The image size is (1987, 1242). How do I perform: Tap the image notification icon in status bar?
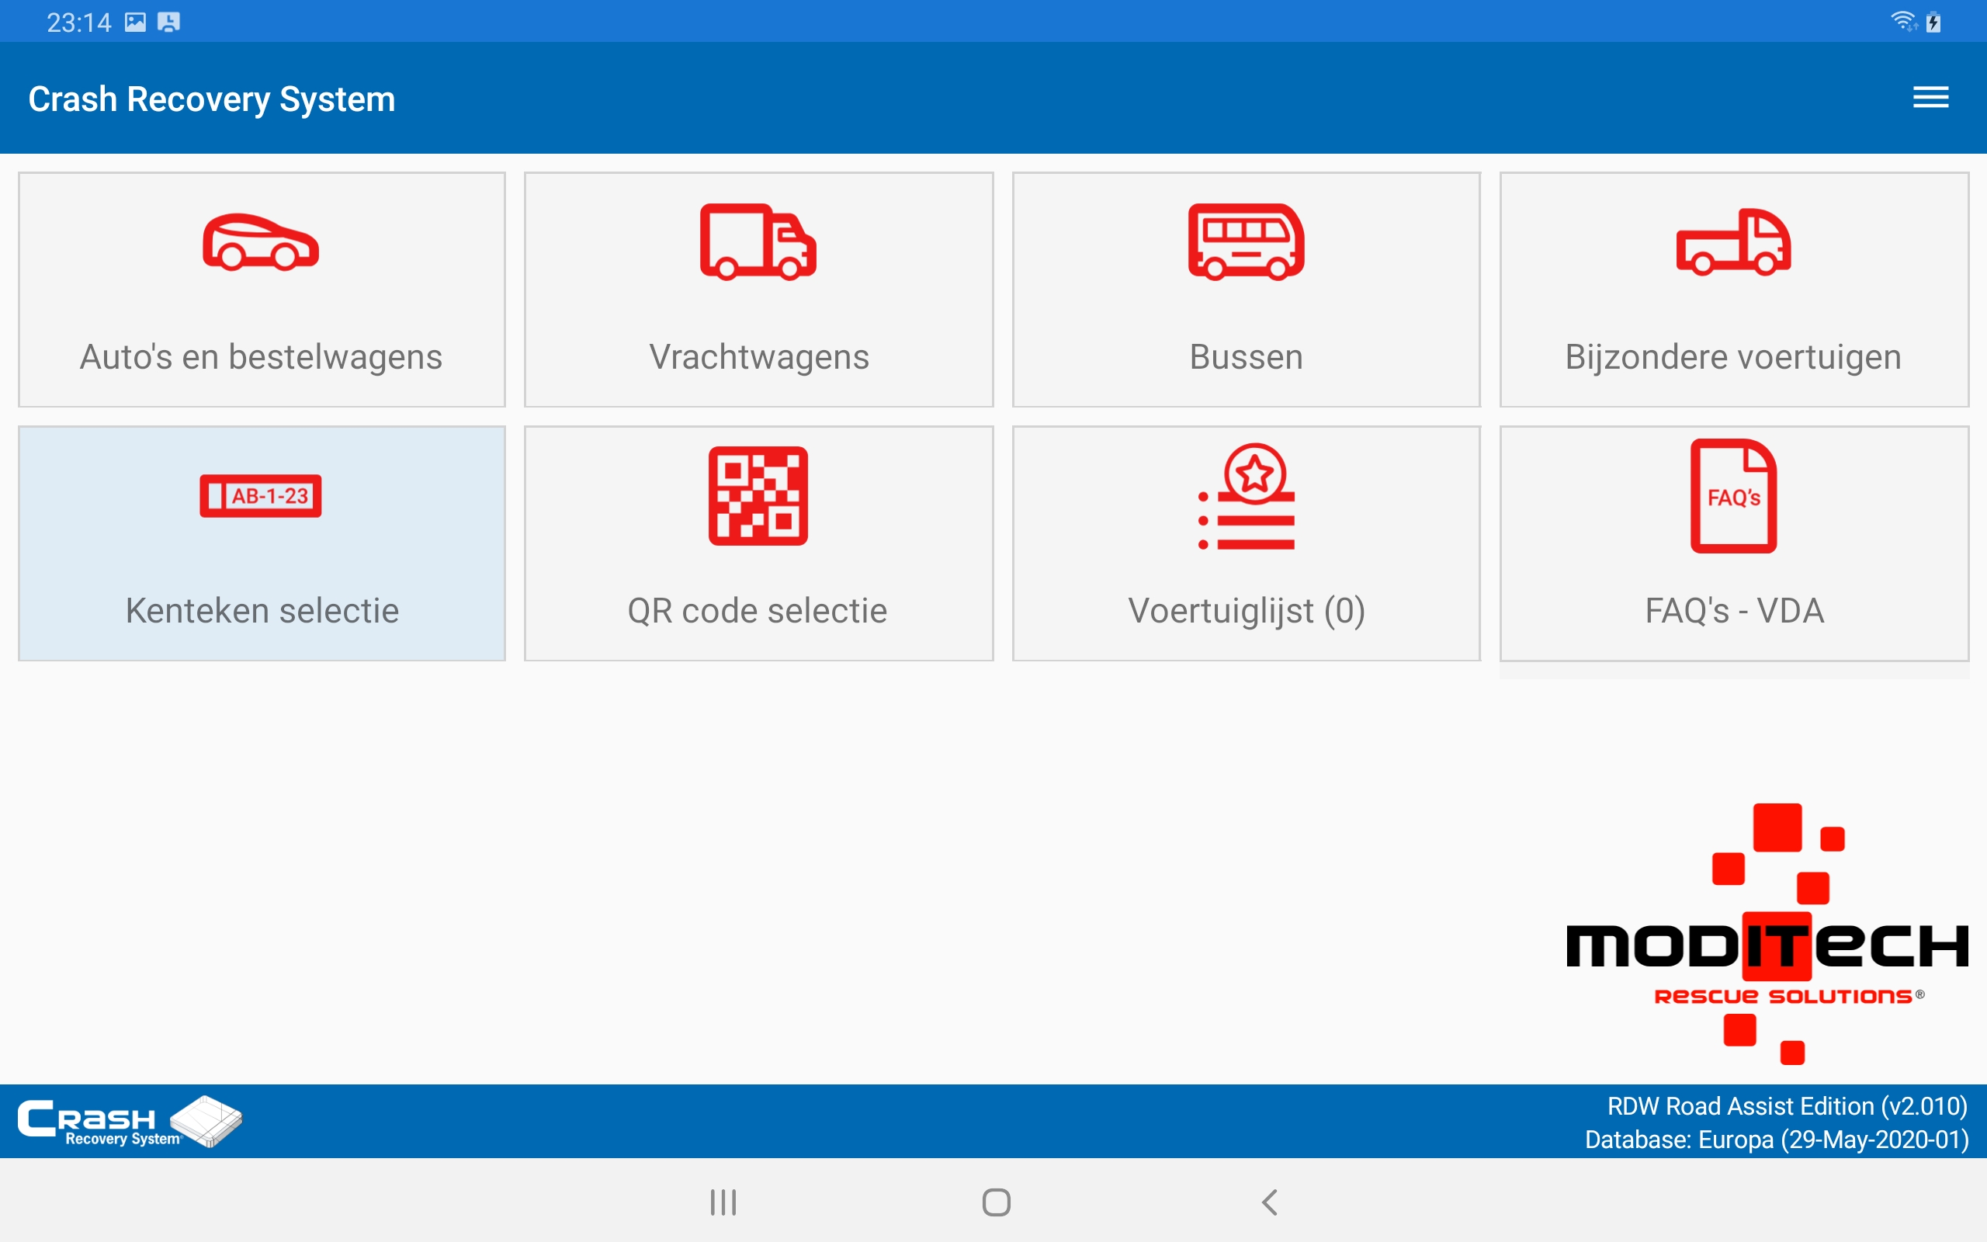(x=136, y=23)
